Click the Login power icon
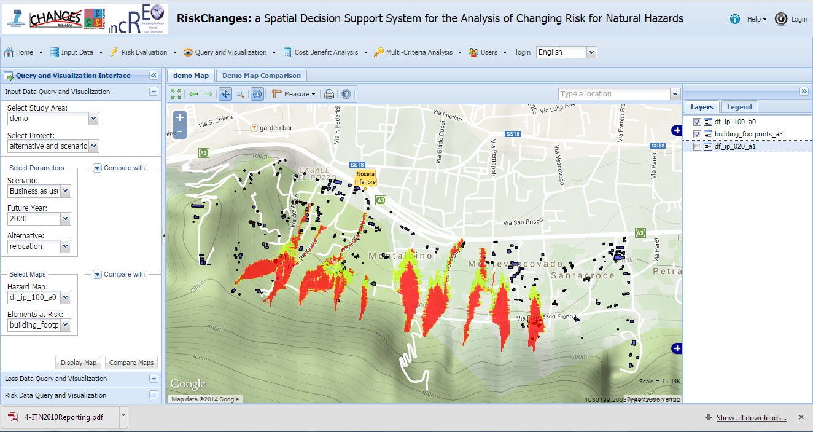The image size is (813, 432). click(781, 19)
